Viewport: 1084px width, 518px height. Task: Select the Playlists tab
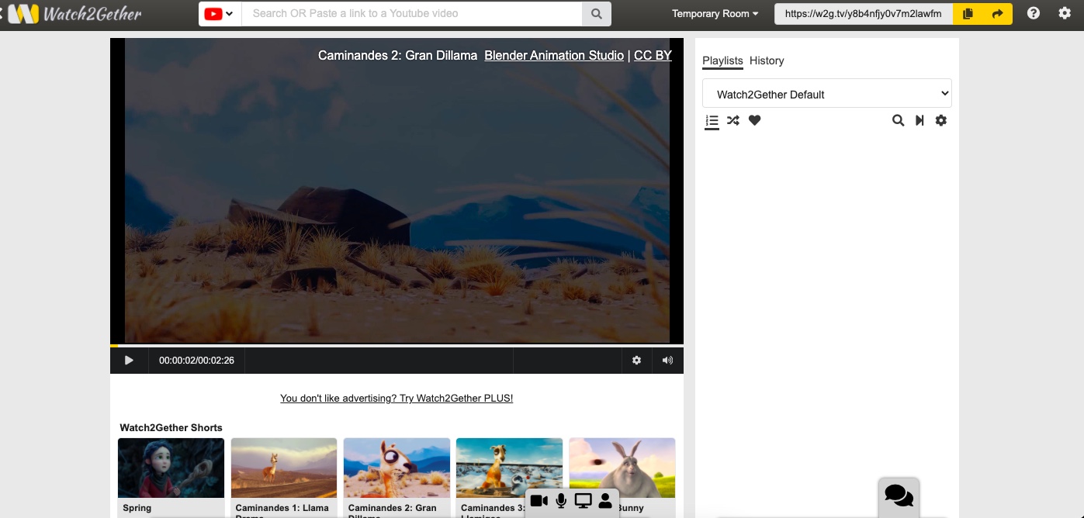pos(722,60)
